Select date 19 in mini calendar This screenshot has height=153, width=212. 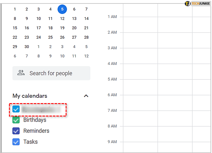62,28
